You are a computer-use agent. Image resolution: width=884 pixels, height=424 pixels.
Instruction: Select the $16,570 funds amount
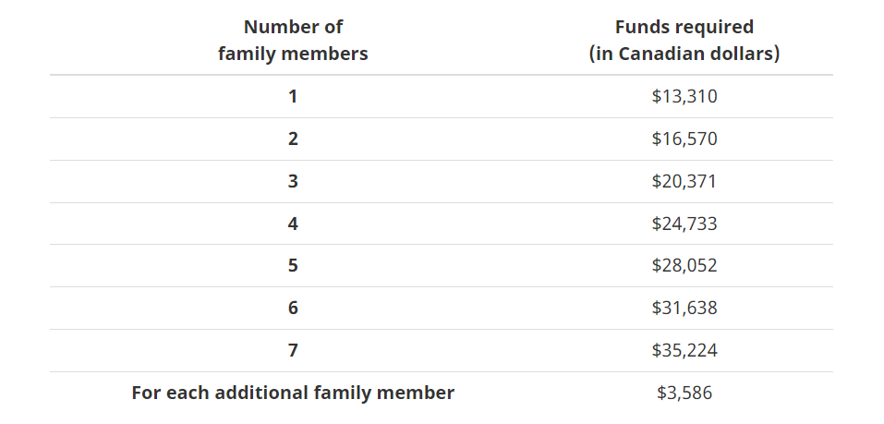coord(684,139)
